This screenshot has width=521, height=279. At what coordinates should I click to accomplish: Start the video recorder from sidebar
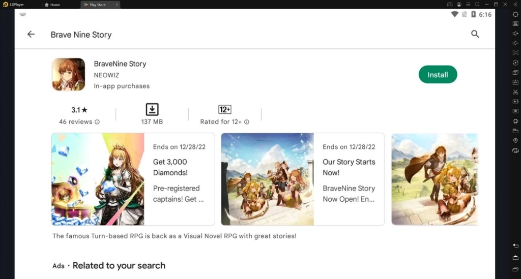[x=515, y=102]
